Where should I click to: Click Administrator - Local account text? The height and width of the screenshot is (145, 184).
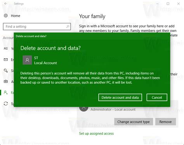pyautogui.click(x=113, y=109)
